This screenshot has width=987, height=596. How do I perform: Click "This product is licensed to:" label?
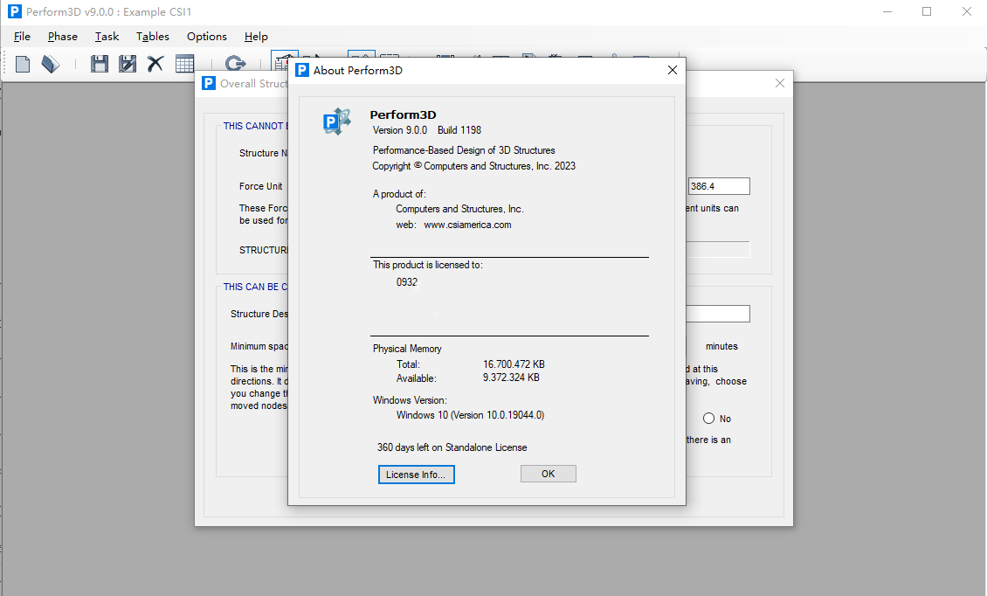coord(428,265)
